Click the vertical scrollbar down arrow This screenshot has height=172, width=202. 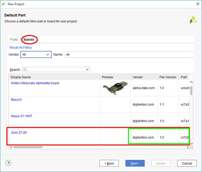click(191, 144)
